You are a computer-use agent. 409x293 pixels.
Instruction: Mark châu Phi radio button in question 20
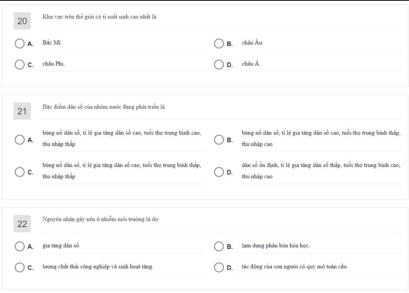tap(20, 64)
